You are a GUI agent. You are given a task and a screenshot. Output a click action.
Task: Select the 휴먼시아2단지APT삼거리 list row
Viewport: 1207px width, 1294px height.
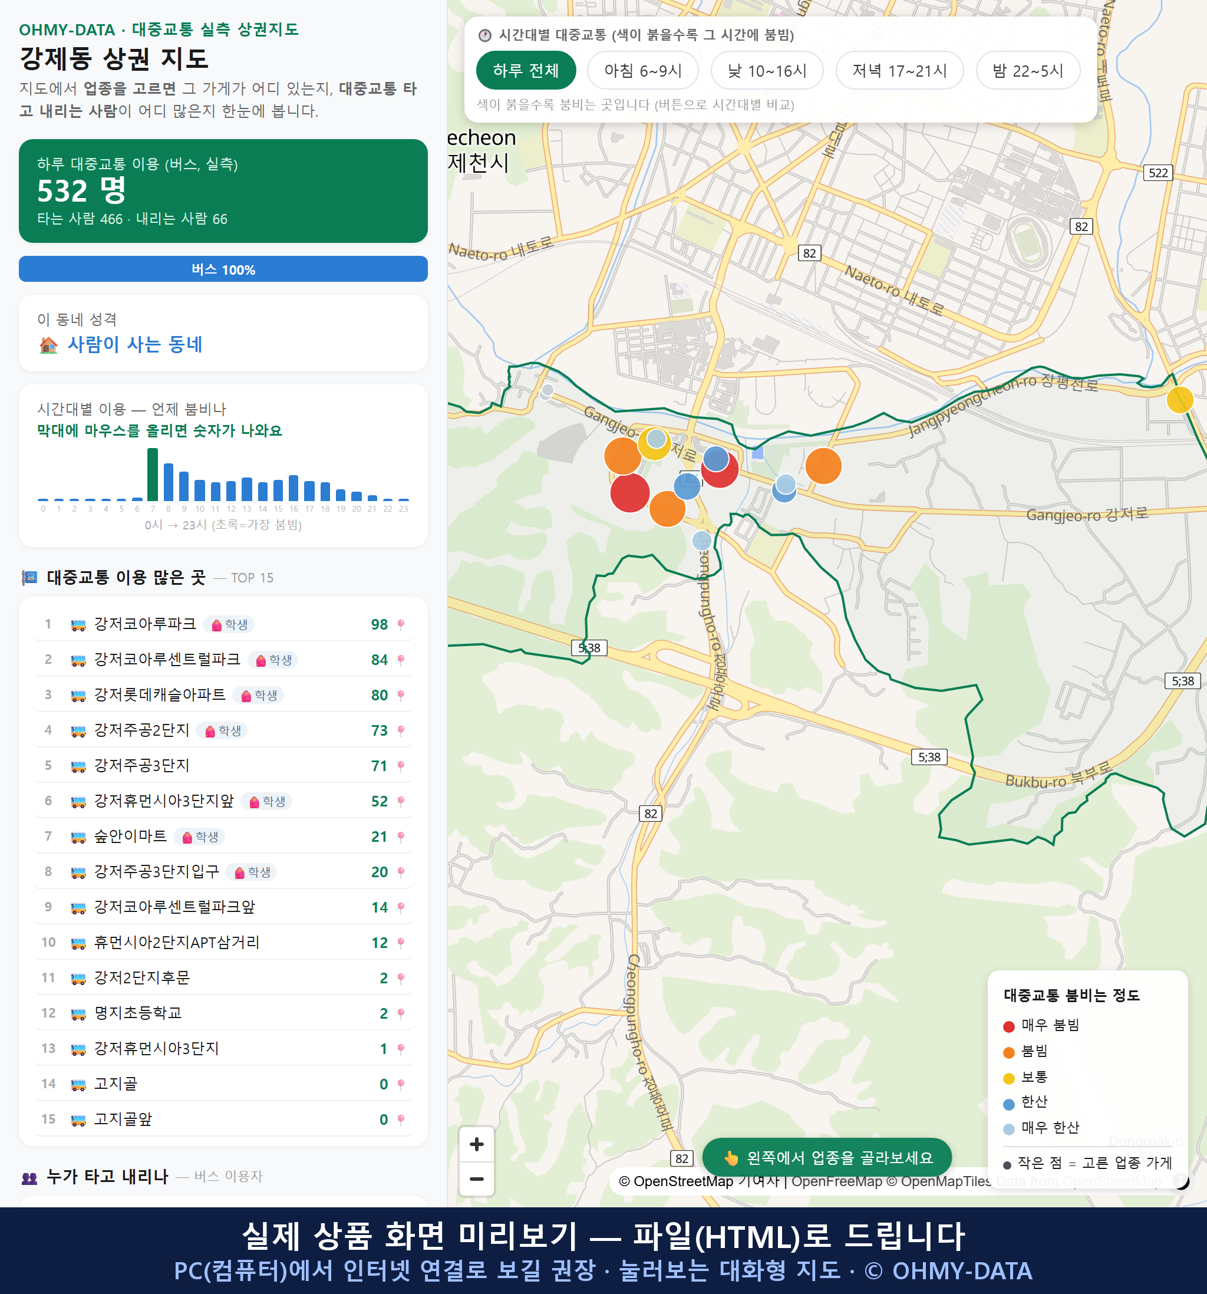pos(223,943)
